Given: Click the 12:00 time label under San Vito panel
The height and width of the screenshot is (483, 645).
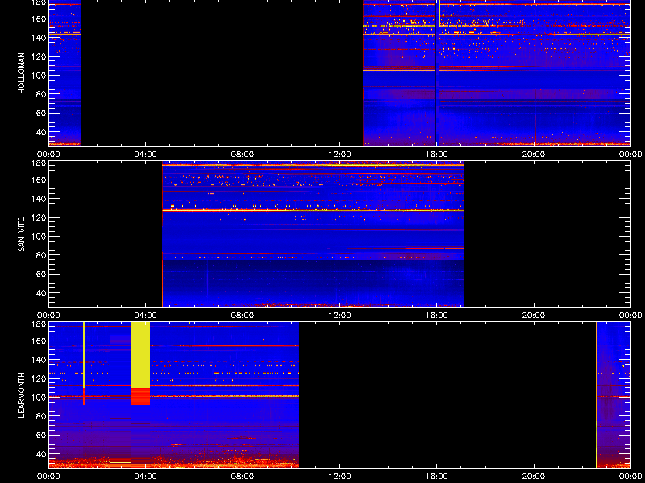Looking at the screenshot, I should [x=339, y=316].
